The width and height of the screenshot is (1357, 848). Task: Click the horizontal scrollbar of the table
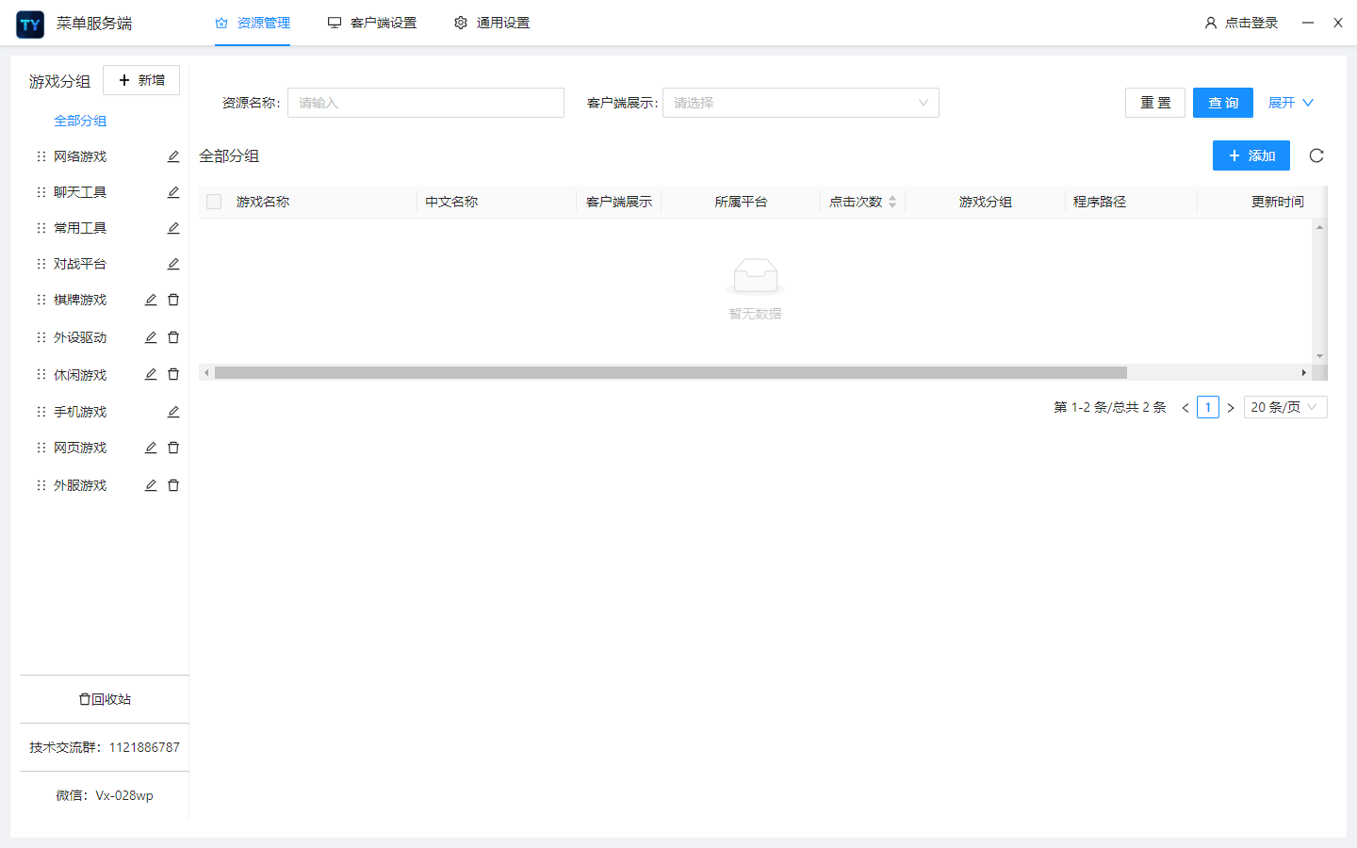click(x=671, y=372)
